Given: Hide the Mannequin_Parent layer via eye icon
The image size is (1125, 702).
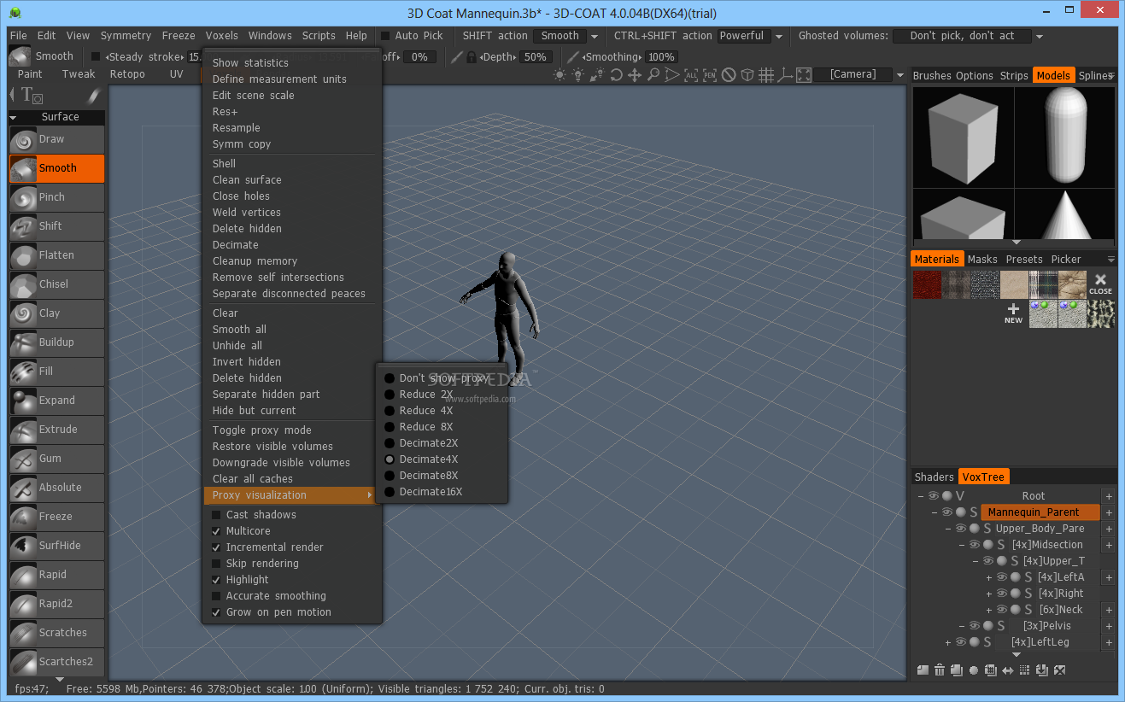Looking at the screenshot, I should pos(947,512).
